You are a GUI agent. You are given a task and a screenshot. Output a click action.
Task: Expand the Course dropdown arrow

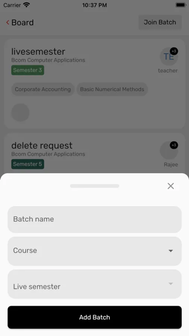(x=171, y=251)
